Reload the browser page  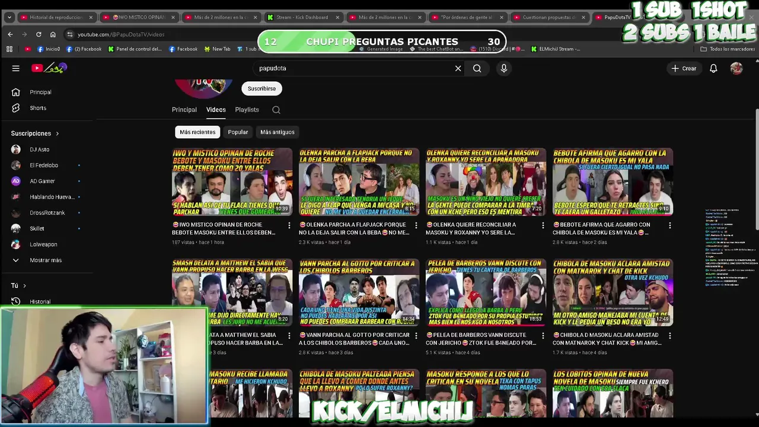coord(39,34)
